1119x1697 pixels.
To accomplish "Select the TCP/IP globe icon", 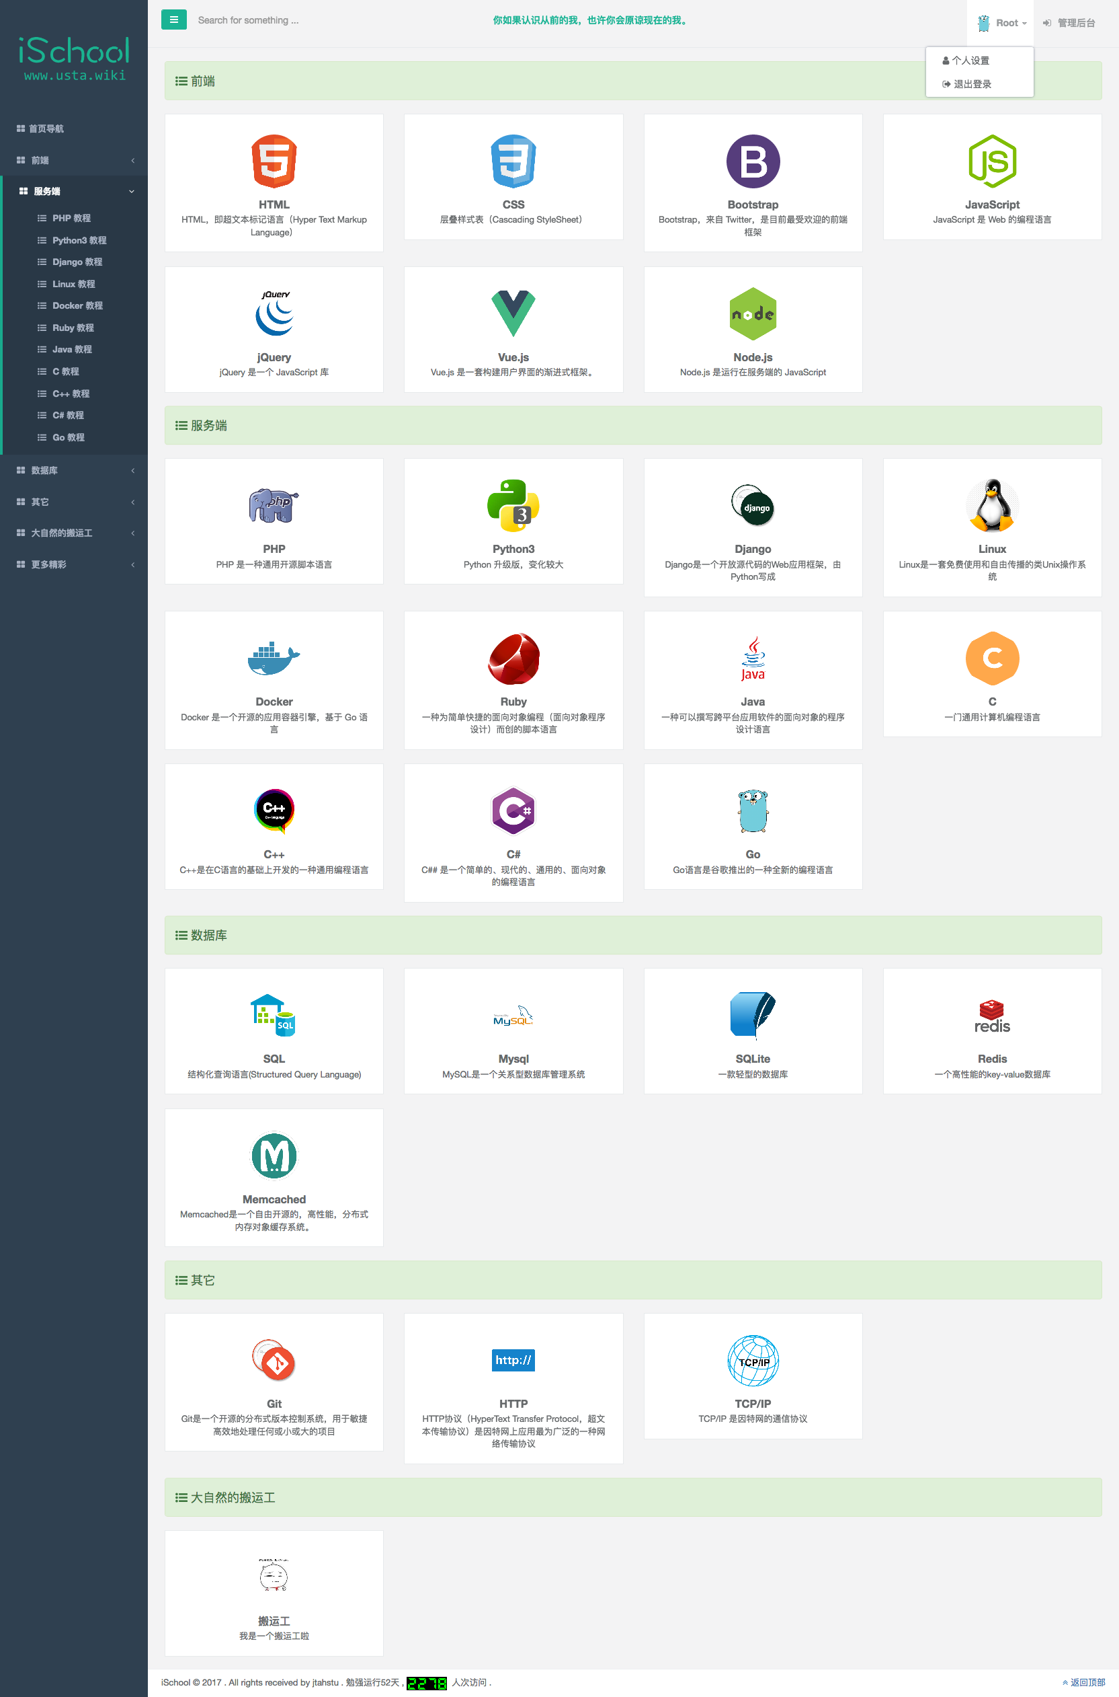I will coord(753,1361).
